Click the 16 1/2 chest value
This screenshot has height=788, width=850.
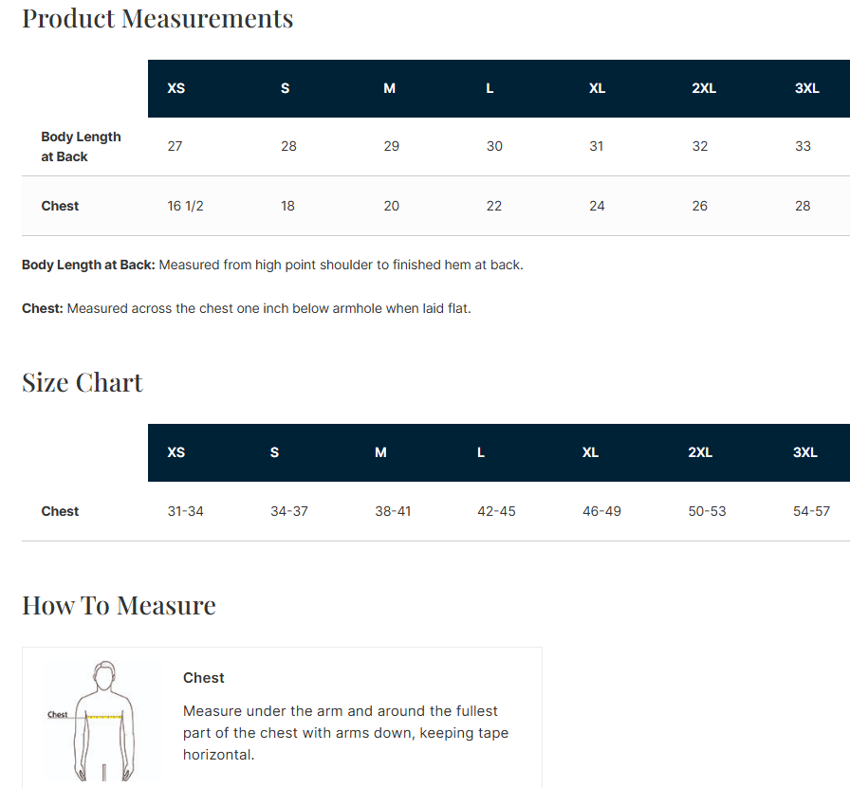tap(185, 206)
